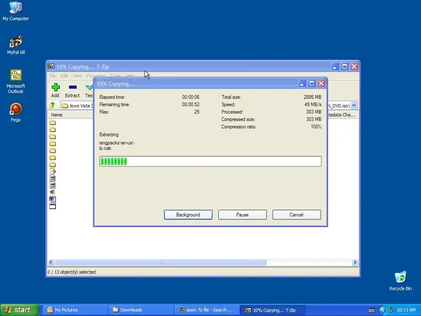Open the Edit menu in 7-Zip
This screenshot has width=421, height=316.
point(64,76)
